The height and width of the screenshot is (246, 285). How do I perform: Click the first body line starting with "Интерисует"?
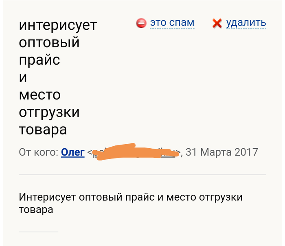(x=130, y=198)
